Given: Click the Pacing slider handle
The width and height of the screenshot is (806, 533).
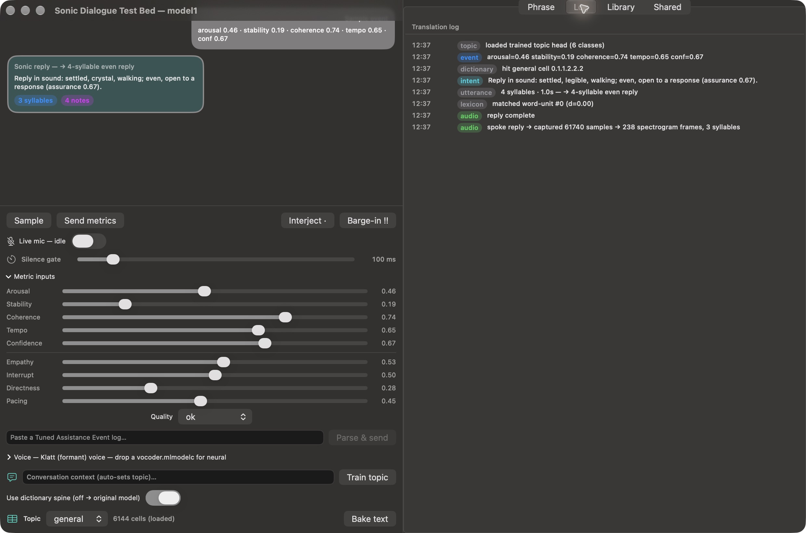Looking at the screenshot, I should point(201,401).
